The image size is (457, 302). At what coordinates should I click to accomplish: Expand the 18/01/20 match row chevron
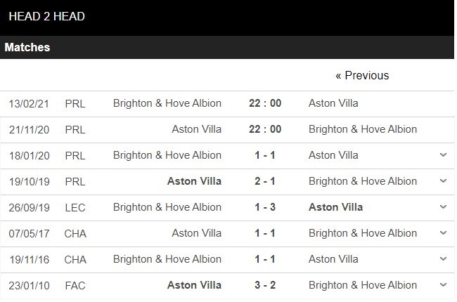coord(443,155)
